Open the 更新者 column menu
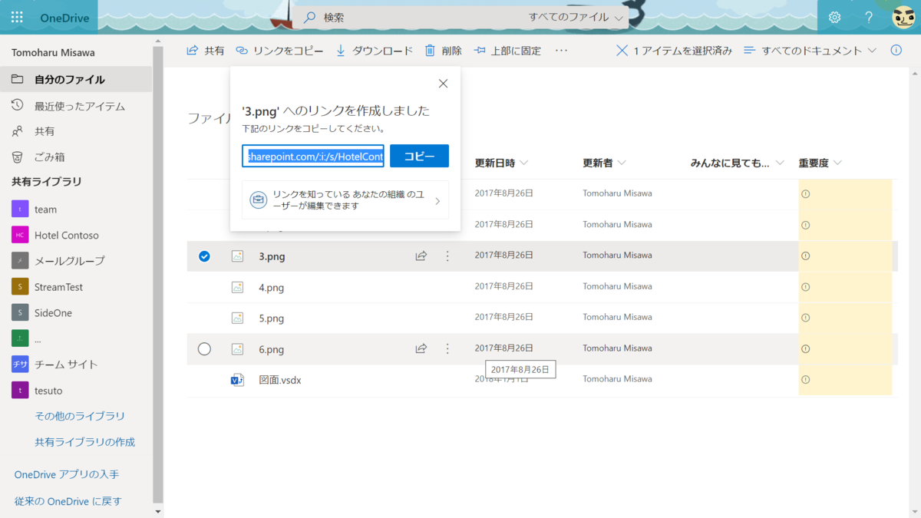Screen dimensions: 921x518 click(x=605, y=163)
